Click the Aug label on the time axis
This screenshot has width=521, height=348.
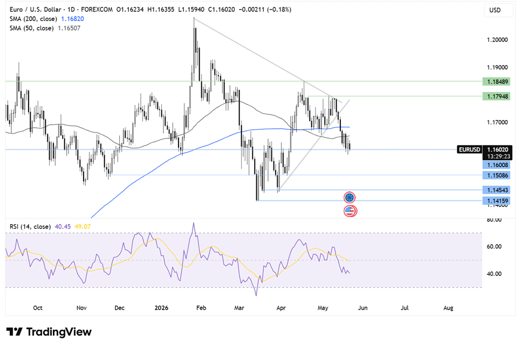tap(448, 308)
